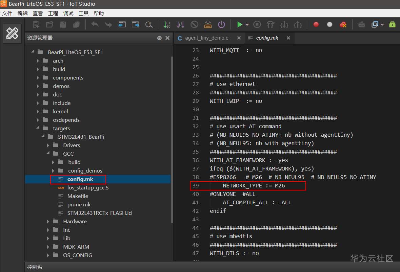Click the blue window layout icon

(375, 24)
